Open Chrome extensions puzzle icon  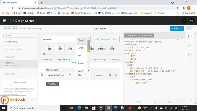[184, 8]
